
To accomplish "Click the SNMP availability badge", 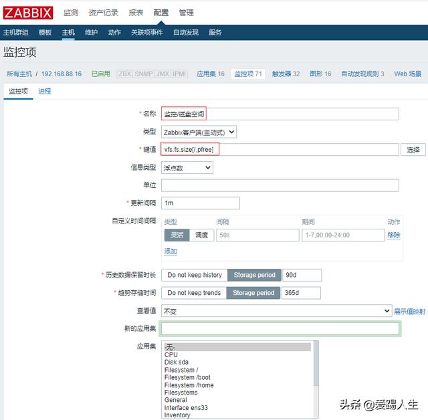I will [x=144, y=74].
